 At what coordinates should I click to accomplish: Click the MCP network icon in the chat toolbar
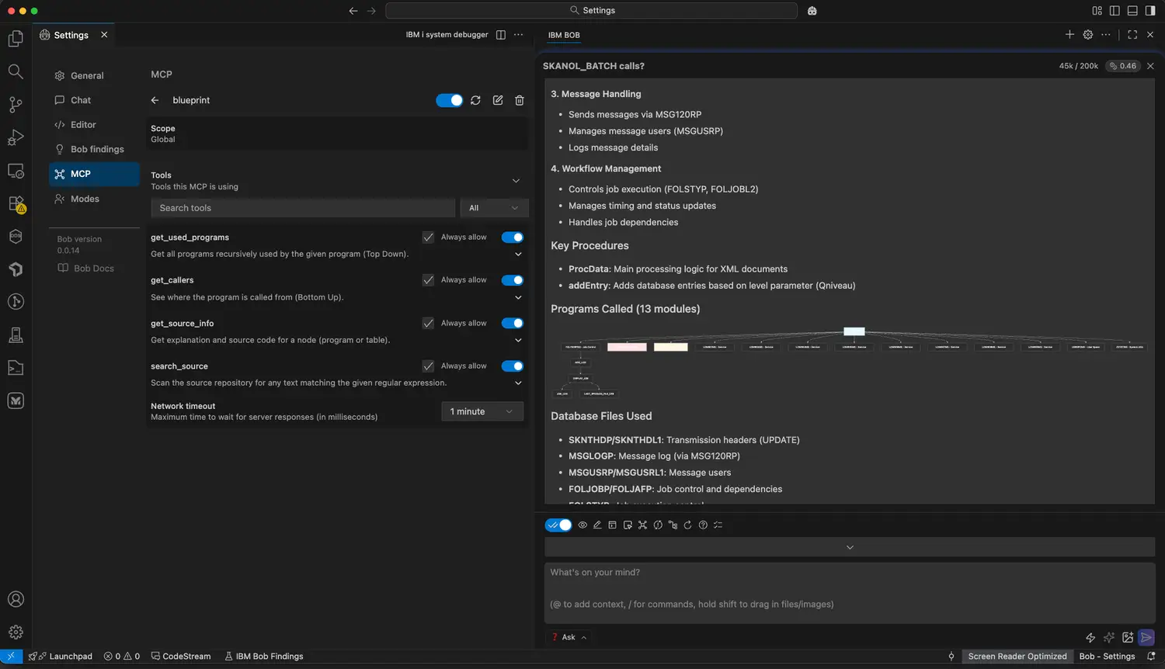click(x=642, y=525)
